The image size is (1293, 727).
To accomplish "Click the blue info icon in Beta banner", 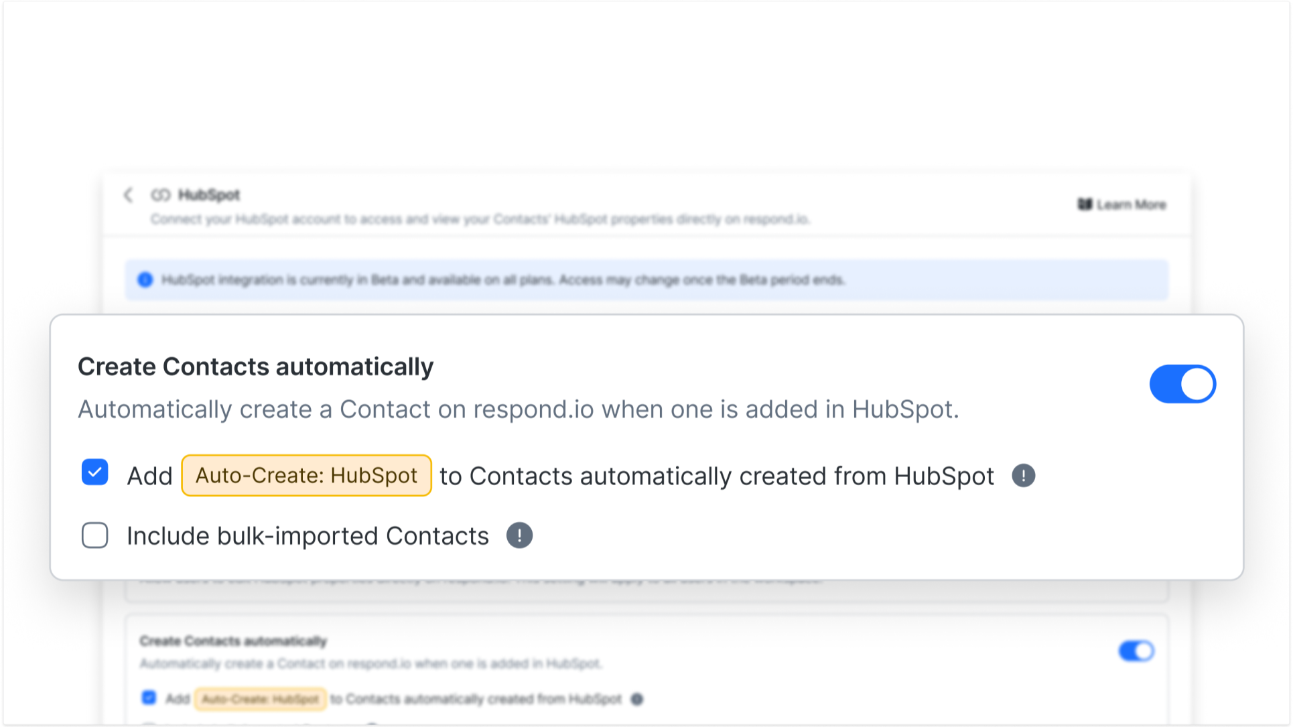I will 145,279.
